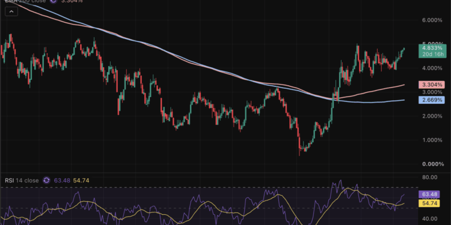This screenshot has height=225, width=451.
Task: Click the purple RSI tag 63.48 on axis
Action: [x=429, y=194]
